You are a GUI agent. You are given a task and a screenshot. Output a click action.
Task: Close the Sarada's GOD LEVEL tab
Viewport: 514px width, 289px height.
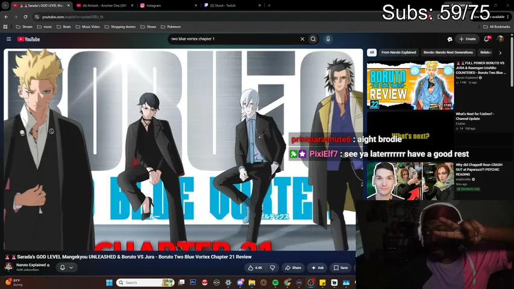coord(68,5)
